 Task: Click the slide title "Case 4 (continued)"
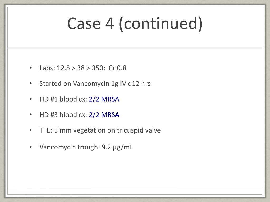[135, 23]
